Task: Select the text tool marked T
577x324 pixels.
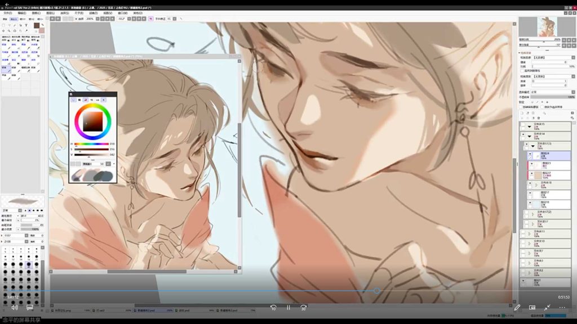Action: click(26, 25)
